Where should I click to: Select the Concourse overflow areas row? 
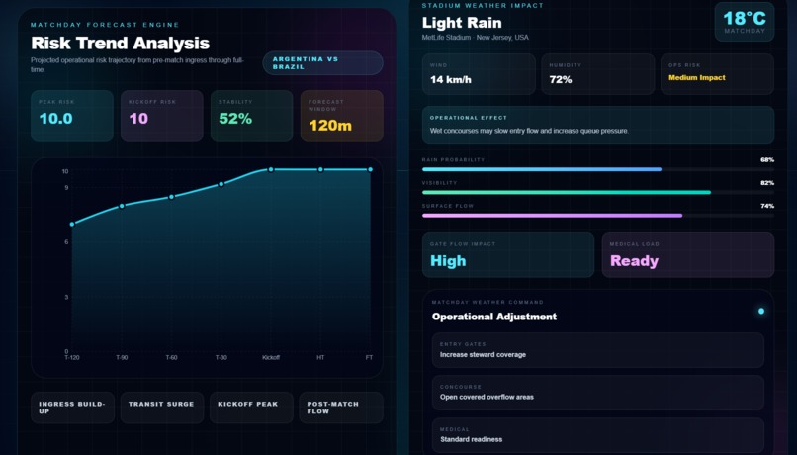598,393
